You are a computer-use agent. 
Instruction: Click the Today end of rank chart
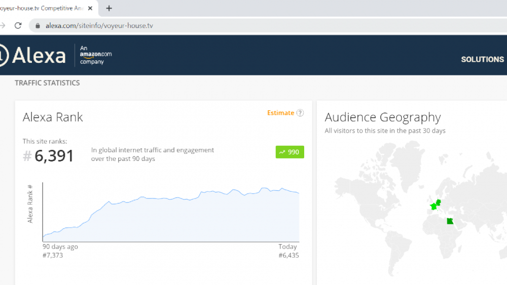287,247
